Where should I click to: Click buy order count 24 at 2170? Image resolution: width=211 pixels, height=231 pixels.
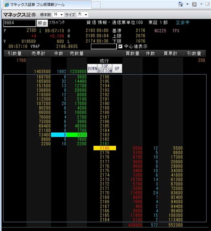[156, 193]
